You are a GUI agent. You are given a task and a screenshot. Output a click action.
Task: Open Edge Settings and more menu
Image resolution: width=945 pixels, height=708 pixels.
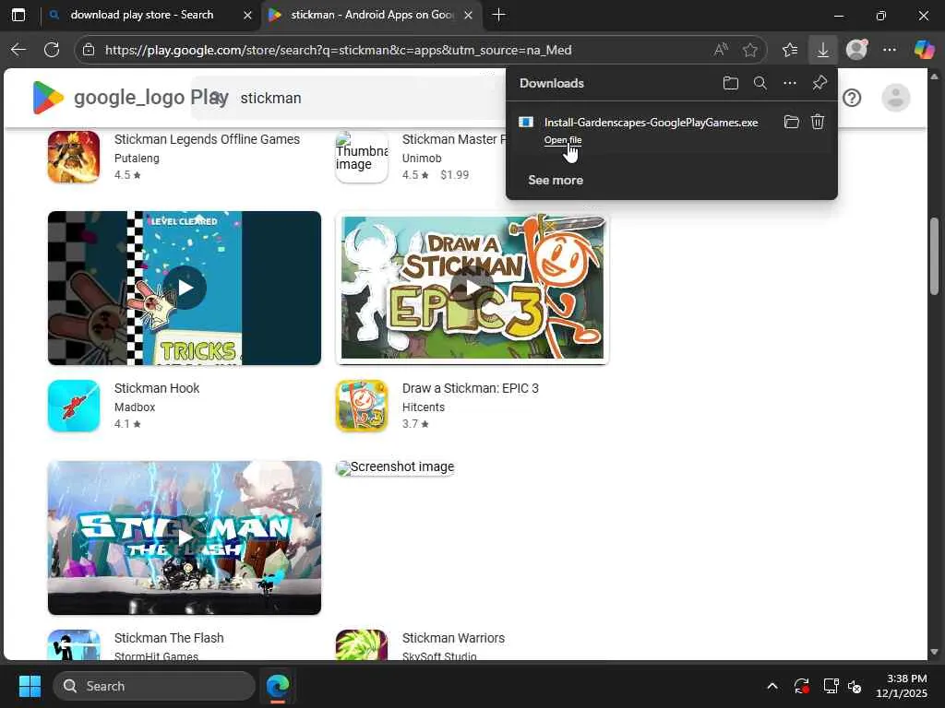(x=890, y=50)
